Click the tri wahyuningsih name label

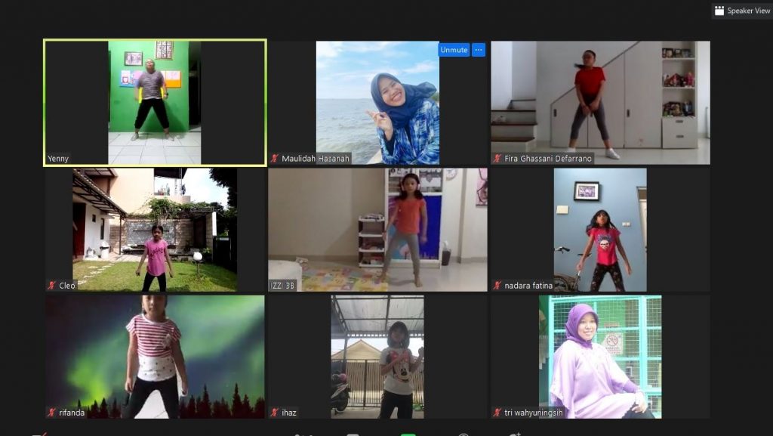[x=534, y=413]
